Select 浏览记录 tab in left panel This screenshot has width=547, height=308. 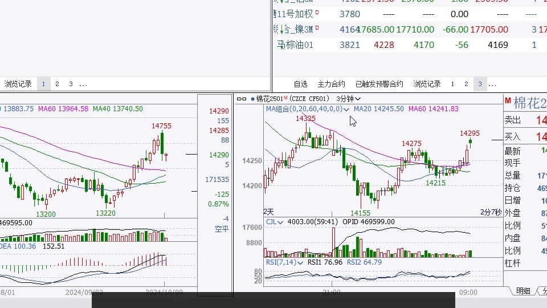tap(18, 84)
